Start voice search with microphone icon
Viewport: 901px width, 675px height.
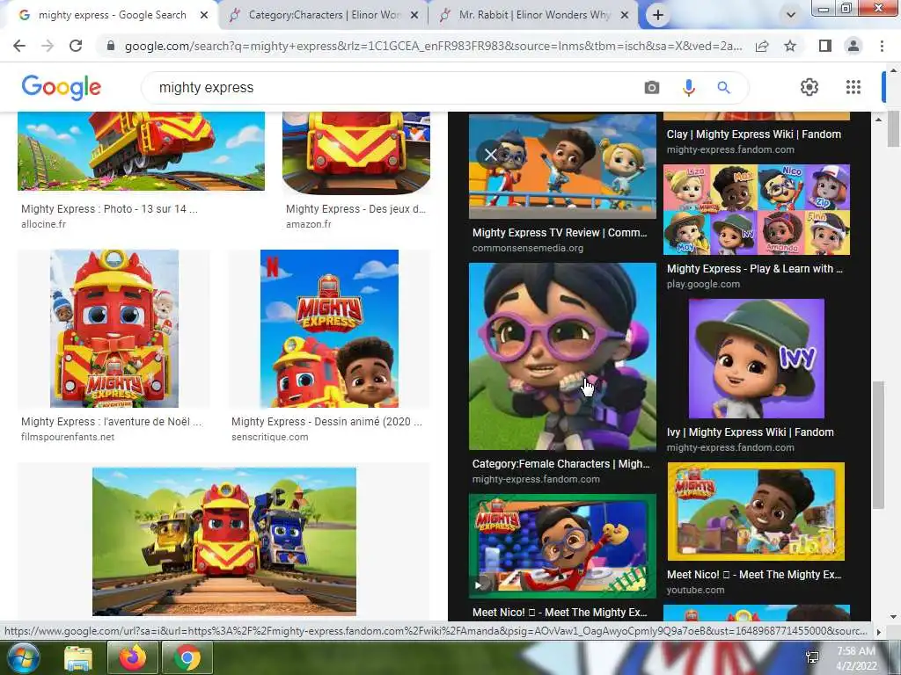pyautogui.click(x=688, y=87)
